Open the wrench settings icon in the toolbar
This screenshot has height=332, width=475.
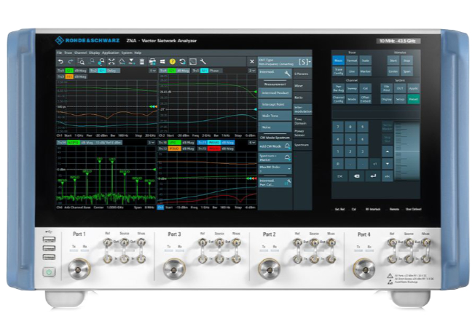pos(203,62)
